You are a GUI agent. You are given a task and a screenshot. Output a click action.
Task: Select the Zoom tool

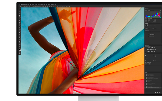tap(20, 43)
